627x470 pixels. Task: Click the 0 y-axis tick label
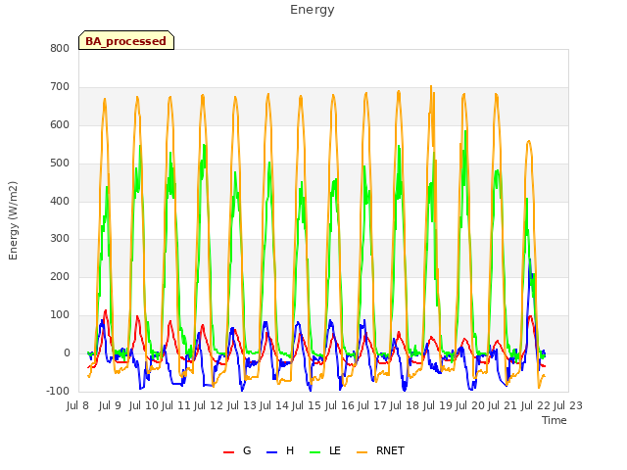click(x=67, y=353)
